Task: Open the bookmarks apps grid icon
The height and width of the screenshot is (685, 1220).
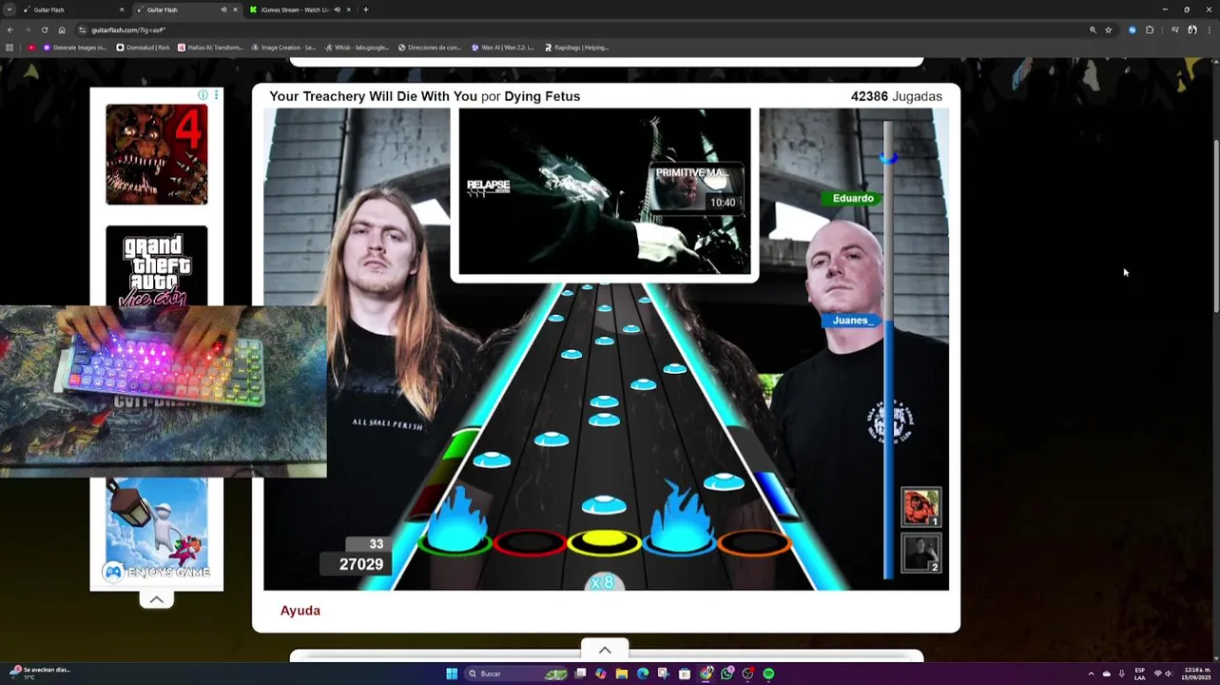Action: pyautogui.click(x=10, y=48)
